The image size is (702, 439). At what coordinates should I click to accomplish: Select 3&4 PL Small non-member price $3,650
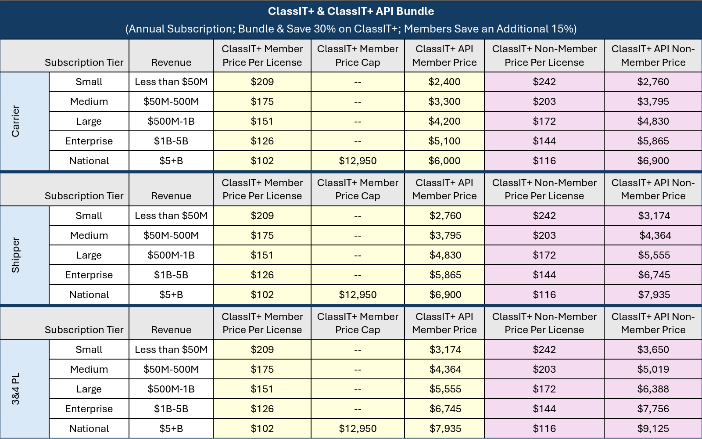[653, 349]
